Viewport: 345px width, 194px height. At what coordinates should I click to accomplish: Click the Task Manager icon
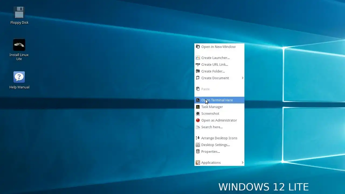(198, 107)
